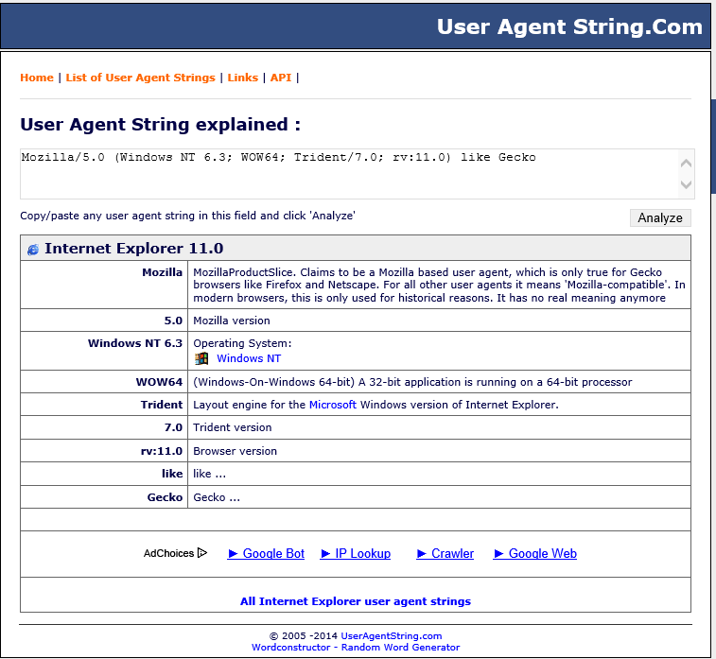Click the User Agent String.Com site title

pyautogui.click(x=569, y=26)
